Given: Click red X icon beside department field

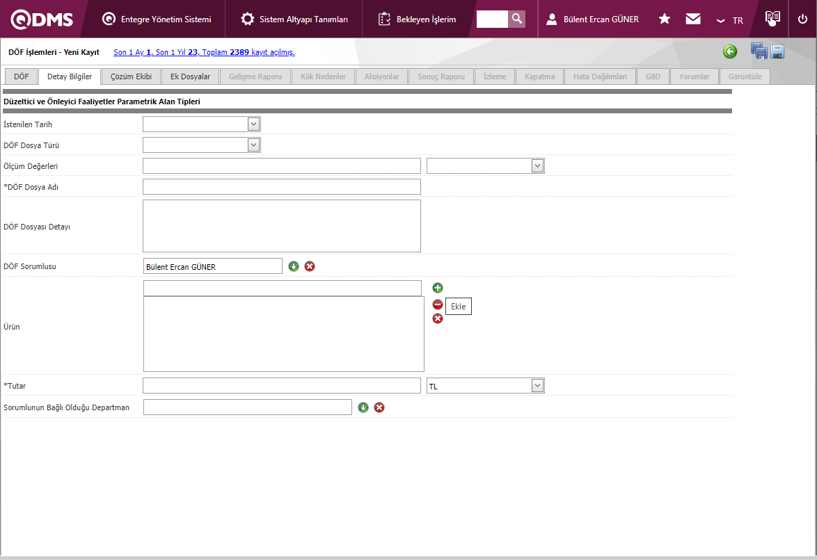Looking at the screenshot, I should click(379, 407).
